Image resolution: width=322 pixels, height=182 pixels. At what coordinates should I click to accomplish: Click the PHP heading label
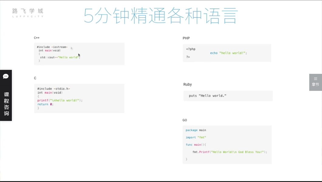tap(186, 38)
